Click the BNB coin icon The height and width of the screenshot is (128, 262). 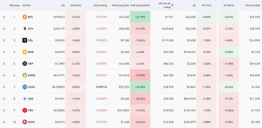pyautogui.click(x=25, y=52)
